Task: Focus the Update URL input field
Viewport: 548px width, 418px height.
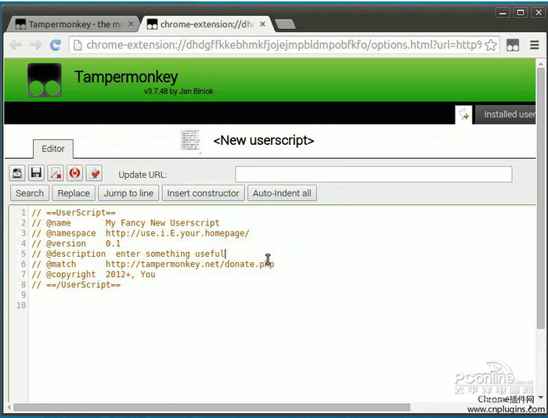Action: pos(373,175)
